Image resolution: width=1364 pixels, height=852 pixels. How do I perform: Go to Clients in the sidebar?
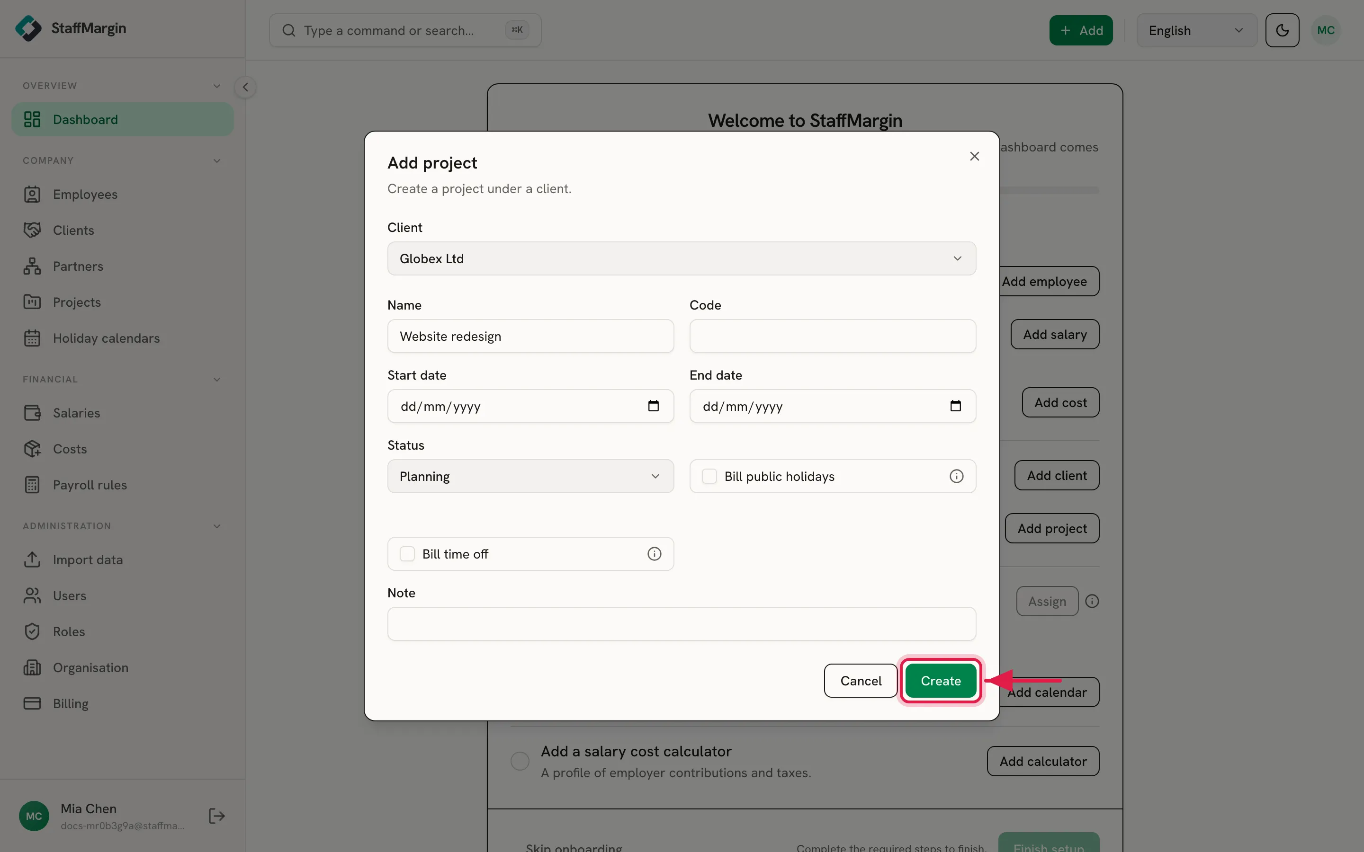[122, 231]
